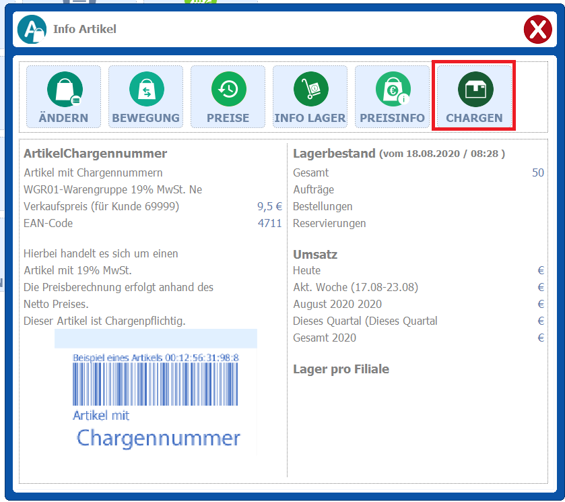Open the ÄNDERN edit article button
Image resolution: width=565 pixels, height=502 pixels.
point(63,96)
